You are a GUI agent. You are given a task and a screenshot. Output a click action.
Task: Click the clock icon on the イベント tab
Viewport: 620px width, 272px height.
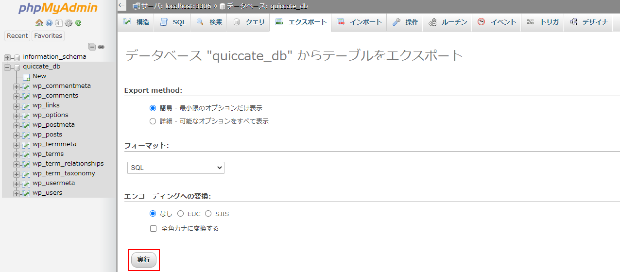point(481,22)
